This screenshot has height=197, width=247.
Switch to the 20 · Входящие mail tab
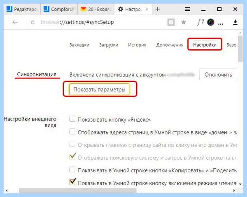pos(96,9)
